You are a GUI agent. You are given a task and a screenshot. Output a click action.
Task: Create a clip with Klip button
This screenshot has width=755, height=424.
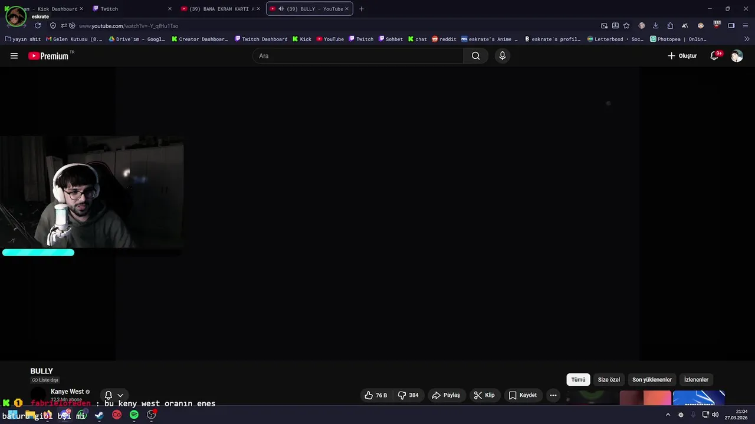pos(484,395)
